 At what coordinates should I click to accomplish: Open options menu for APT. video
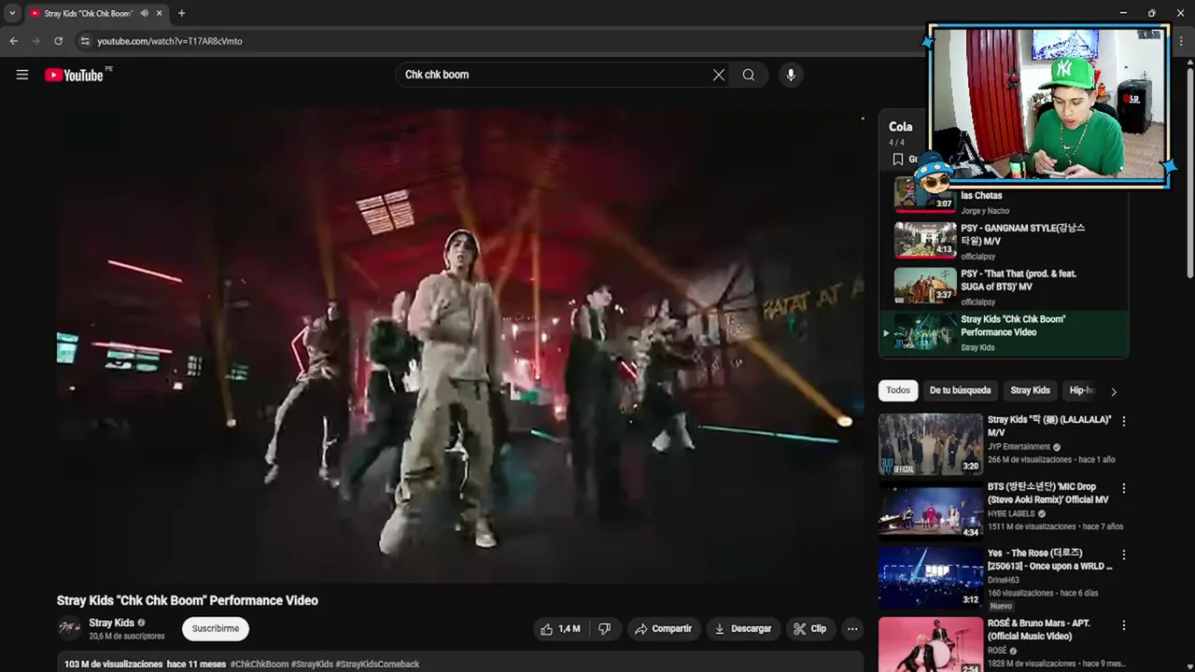1123,625
